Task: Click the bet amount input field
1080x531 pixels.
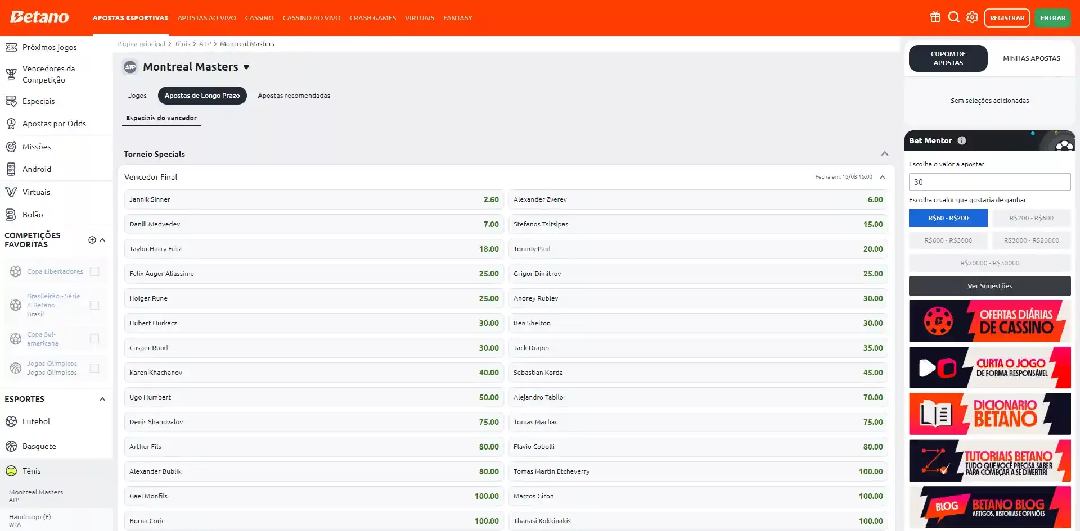Action: tap(989, 182)
